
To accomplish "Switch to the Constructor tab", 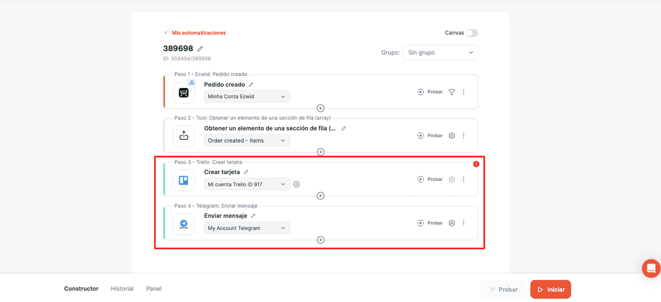I will coord(81,289).
